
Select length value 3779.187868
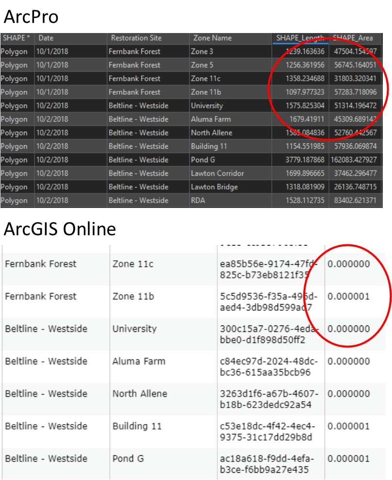pos(305,160)
